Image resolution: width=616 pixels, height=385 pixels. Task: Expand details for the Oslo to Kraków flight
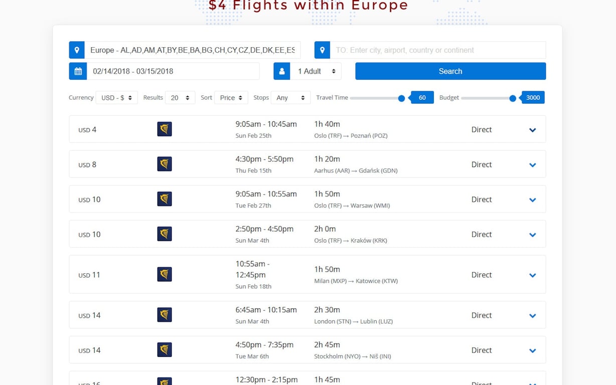point(532,234)
